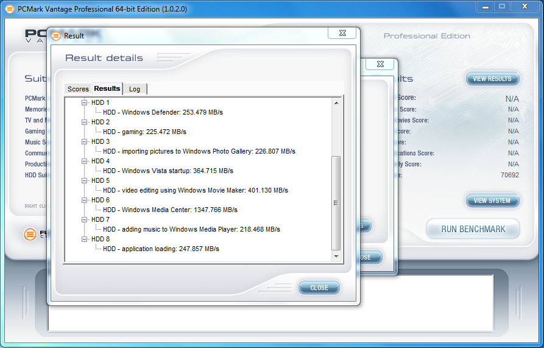544x348 pixels.
Task: Click the Result dialog title icon
Action: [56, 36]
